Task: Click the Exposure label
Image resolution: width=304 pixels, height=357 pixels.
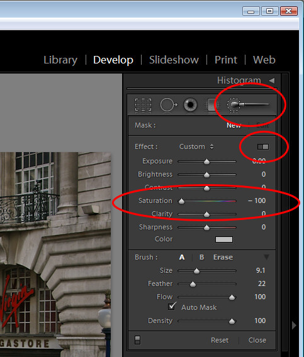Action: [157, 161]
